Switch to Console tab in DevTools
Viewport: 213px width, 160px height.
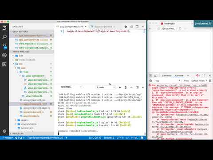pos(179,76)
